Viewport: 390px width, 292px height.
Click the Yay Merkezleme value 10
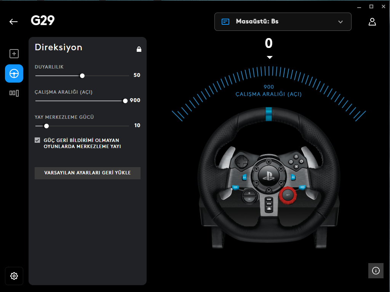137,125
